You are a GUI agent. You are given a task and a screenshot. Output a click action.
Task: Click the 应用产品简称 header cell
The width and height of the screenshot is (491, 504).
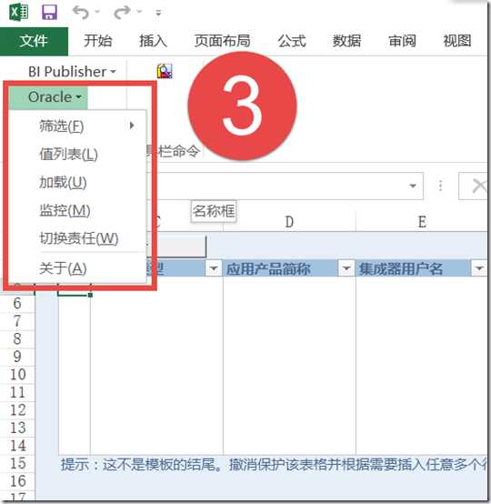point(280,268)
